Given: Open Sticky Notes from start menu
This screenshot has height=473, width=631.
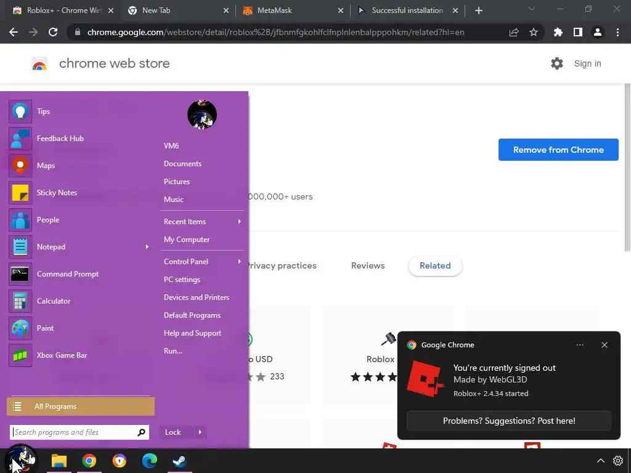Looking at the screenshot, I should [20, 193].
